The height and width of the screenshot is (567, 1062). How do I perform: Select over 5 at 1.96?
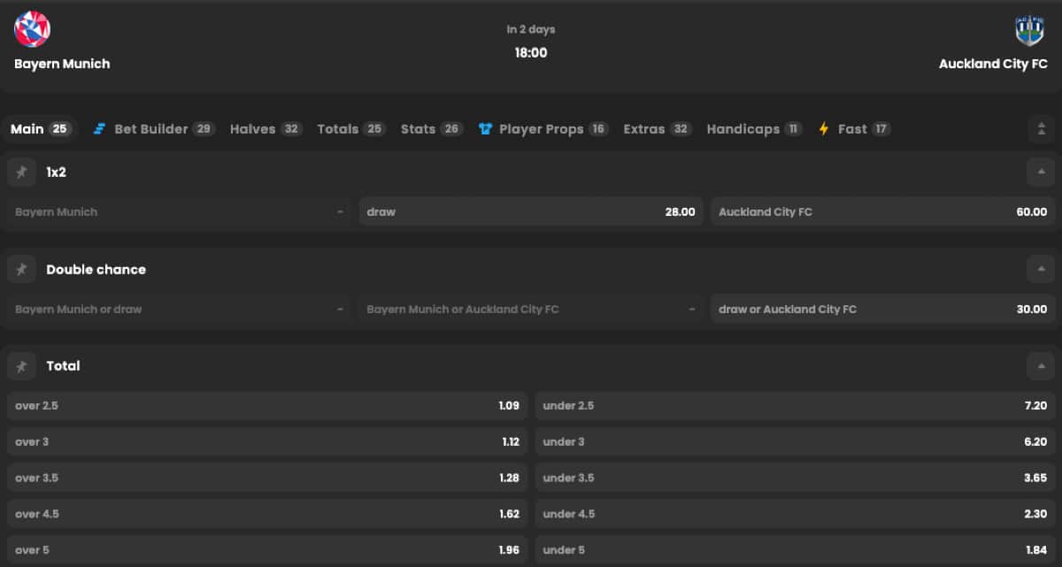(x=267, y=550)
